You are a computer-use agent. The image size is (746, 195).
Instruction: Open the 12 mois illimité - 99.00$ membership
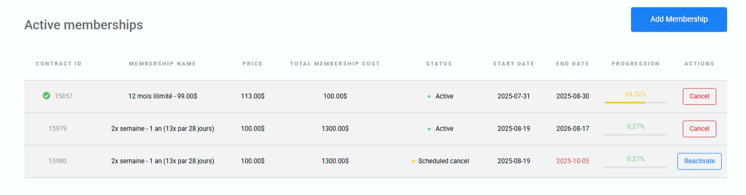tap(163, 96)
